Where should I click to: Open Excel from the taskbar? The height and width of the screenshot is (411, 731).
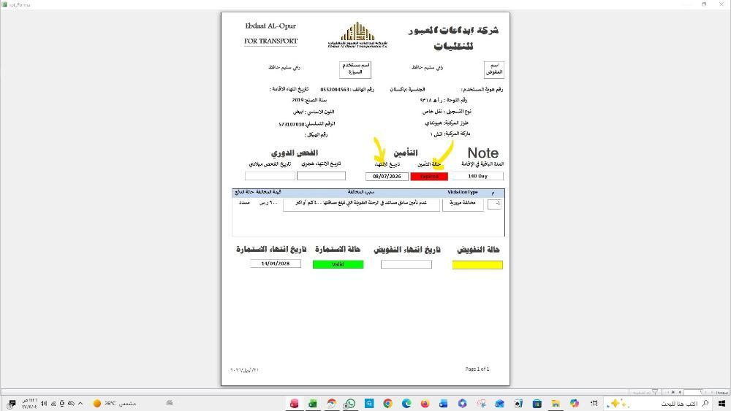tap(313, 404)
